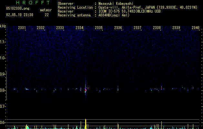Click the 0.6 kHz axis label
This screenshot has width=203, height=129.
[3, 123]
